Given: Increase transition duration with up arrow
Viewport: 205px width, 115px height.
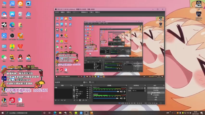Looking at the screenshot, I should pos(145,90).
